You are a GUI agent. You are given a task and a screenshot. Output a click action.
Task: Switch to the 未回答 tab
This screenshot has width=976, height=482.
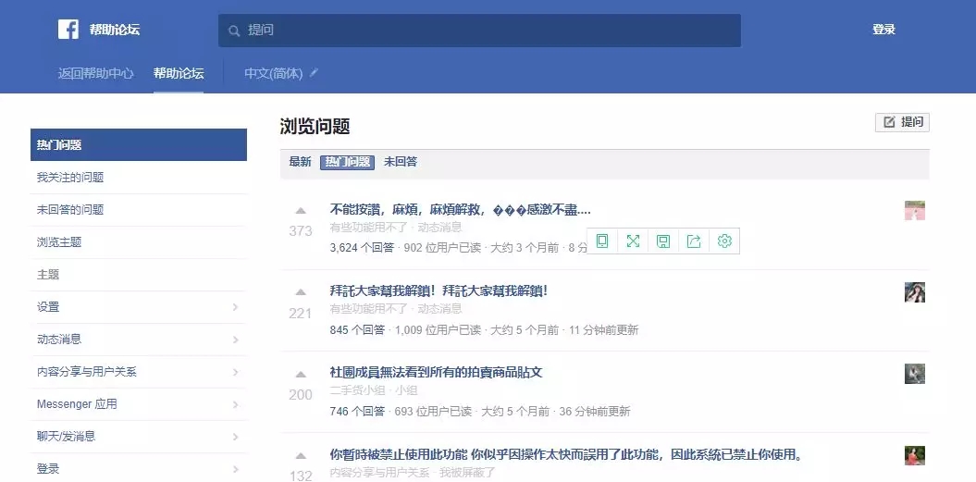pyautogui.click(x=401, y=162)
